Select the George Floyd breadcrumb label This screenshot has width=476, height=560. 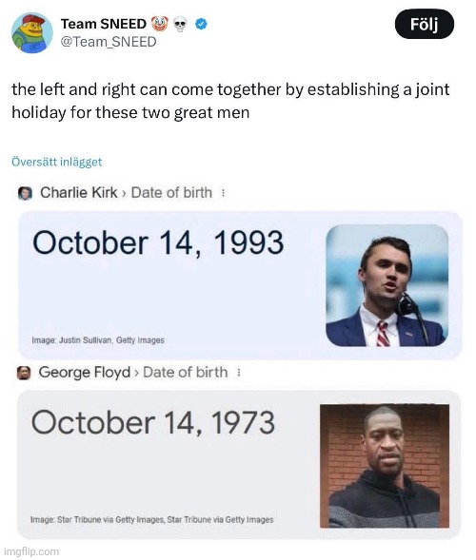point(85,372)
